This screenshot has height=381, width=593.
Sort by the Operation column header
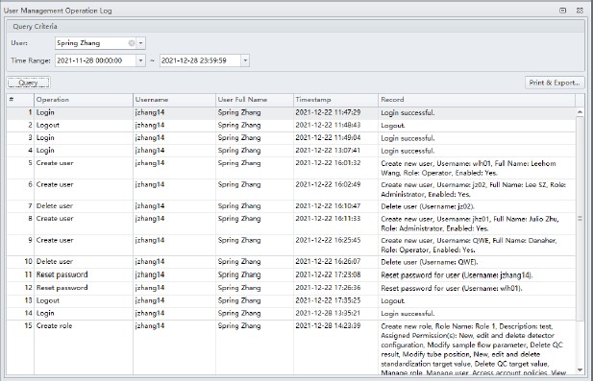click(84, 100)
